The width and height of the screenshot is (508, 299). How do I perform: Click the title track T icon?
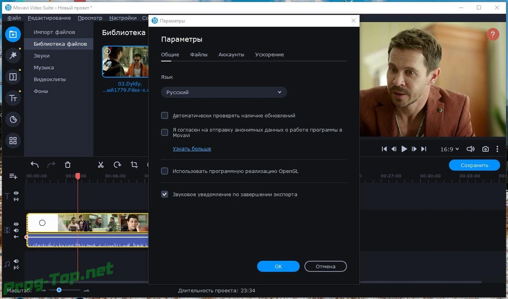pos(7,196)
